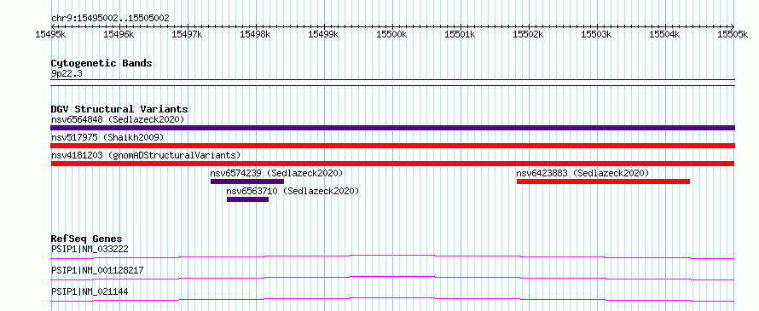This screenshot has width=759, height=311.
Task: Click the 9p22.3 cytogenetic band bar
Action: point(392,83)
